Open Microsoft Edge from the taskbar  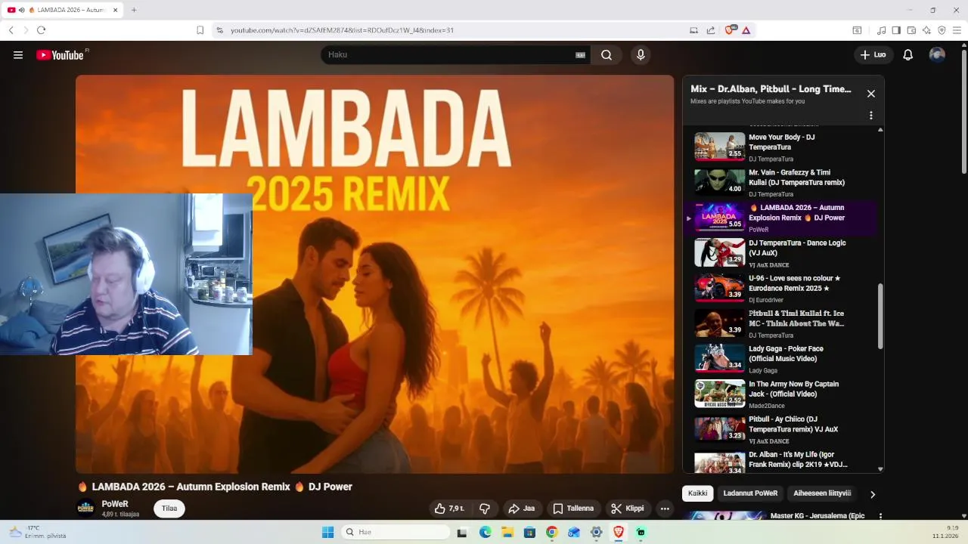click(x=485, y=532)
